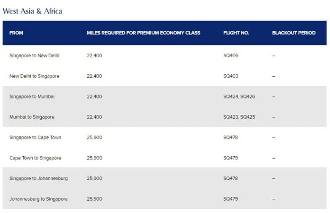The height and width of the screenshot is (213, 330).
Task: Click the SQ424, SQ426 flight numbers
Action: (x=239, y=97)
